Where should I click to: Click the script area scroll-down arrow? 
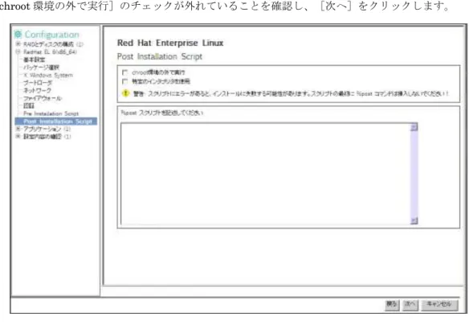pos(414,220)
